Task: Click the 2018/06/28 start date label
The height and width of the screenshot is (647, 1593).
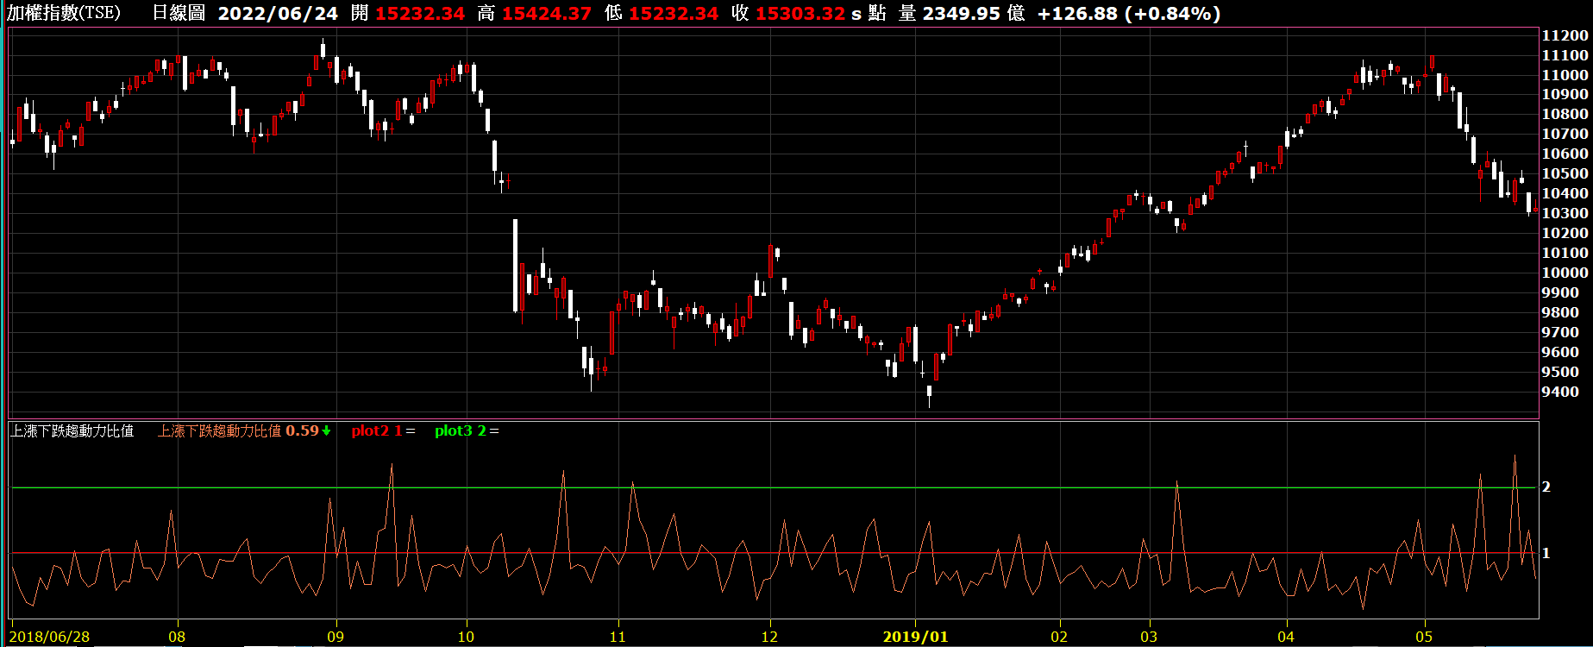Action: pyautogui.click(x=49, y=637)
